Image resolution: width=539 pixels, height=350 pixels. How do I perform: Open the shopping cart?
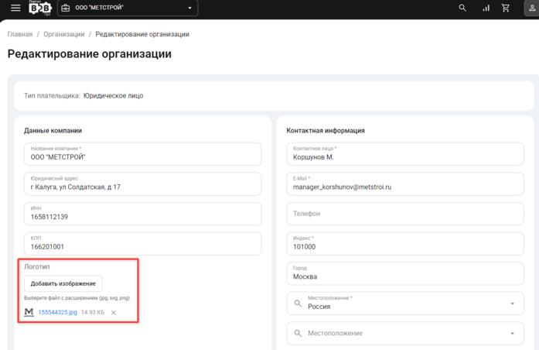(505, 8)
